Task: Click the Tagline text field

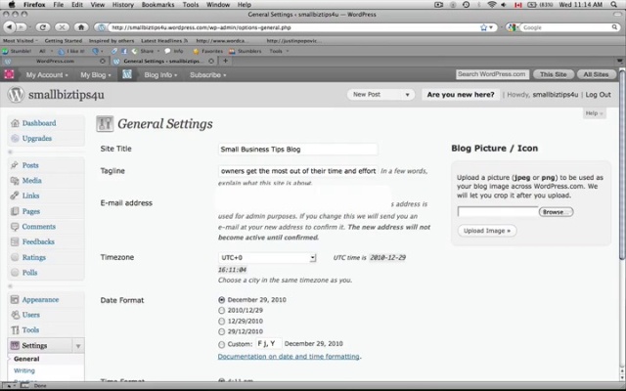Action: pyautogui.click(x=297, y=171)
